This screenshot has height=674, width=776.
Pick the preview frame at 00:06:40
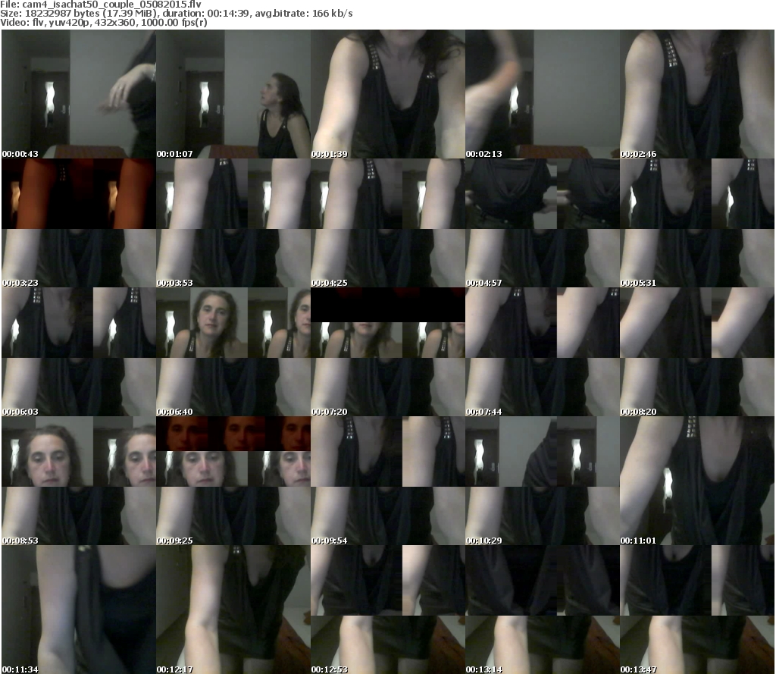(233, 352)
